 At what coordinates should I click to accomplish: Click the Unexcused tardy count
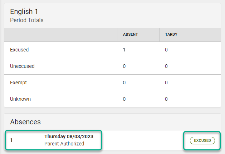[166, 66]
